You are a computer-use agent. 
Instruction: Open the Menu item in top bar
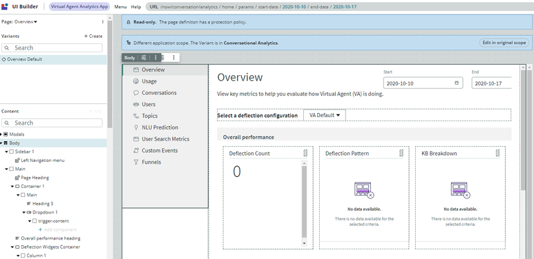pyautogui.click(x=120, y=7)
